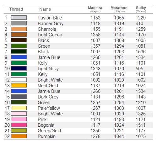
Task: Select the Chamois thread color swatch
Action: 19,29
